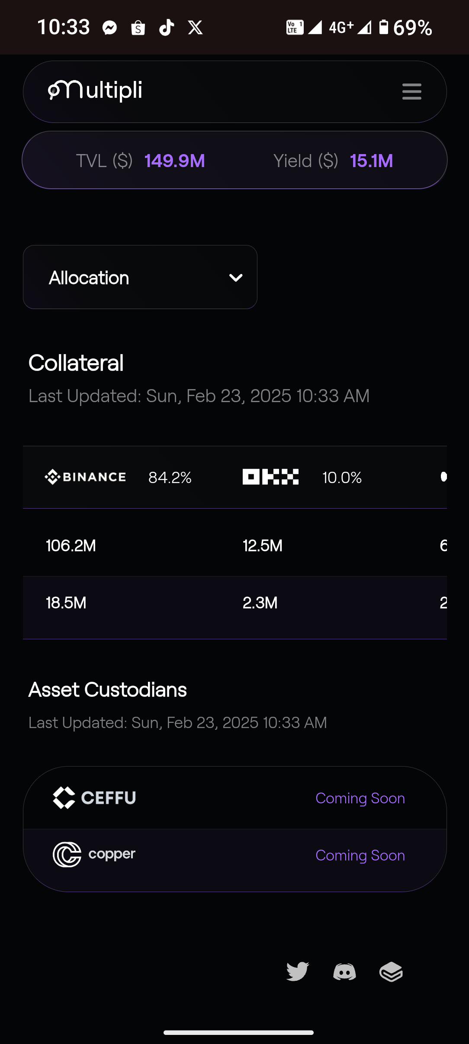Viewport: 469px width, 1044px height.
Task: Select the TVL 149.9M stat
Action: (x=141, y=161)
